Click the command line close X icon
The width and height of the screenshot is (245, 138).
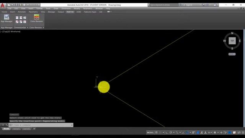coord(3,125)
